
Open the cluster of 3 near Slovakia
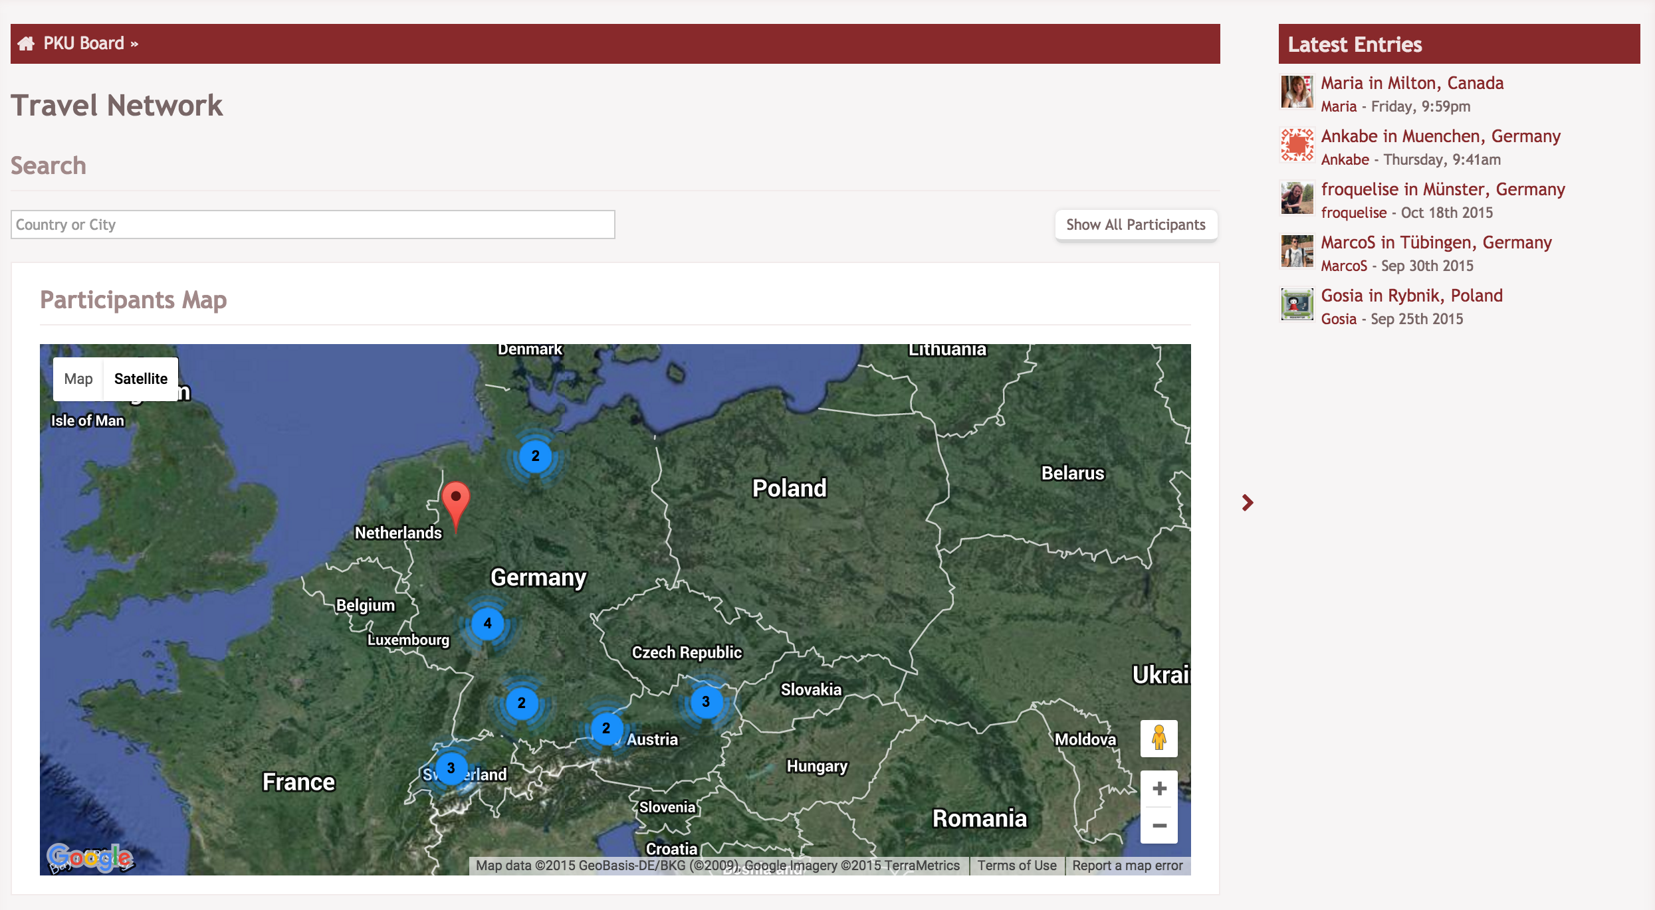click(x=706, y=701)
